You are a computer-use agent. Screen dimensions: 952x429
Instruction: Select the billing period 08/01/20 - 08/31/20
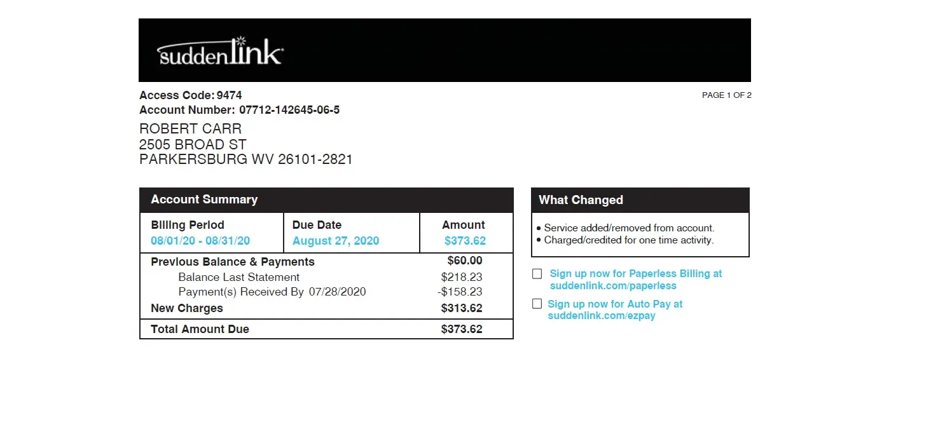[x=200, y=241]
